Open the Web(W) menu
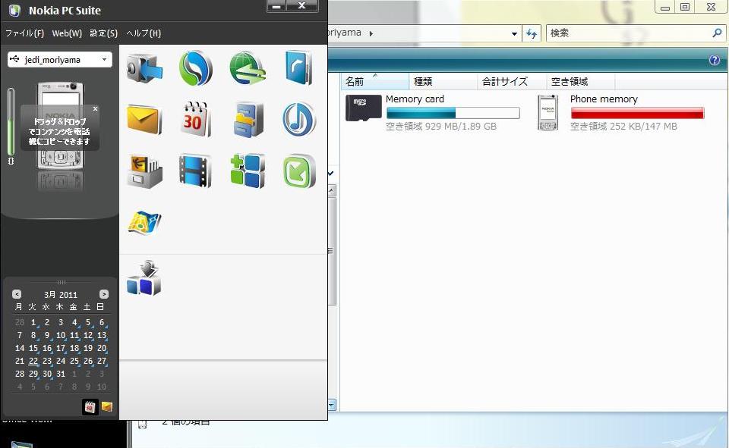The image size is (729, 448). pyautogui.click(x=67, y=33)
